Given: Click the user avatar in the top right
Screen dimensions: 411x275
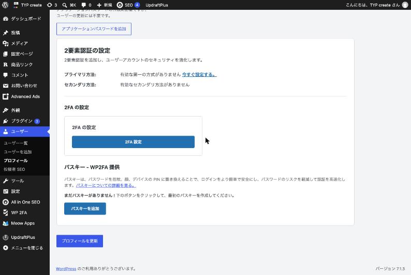Looking at the screenshot, I should pyautogui.click(x=405, y=5).
